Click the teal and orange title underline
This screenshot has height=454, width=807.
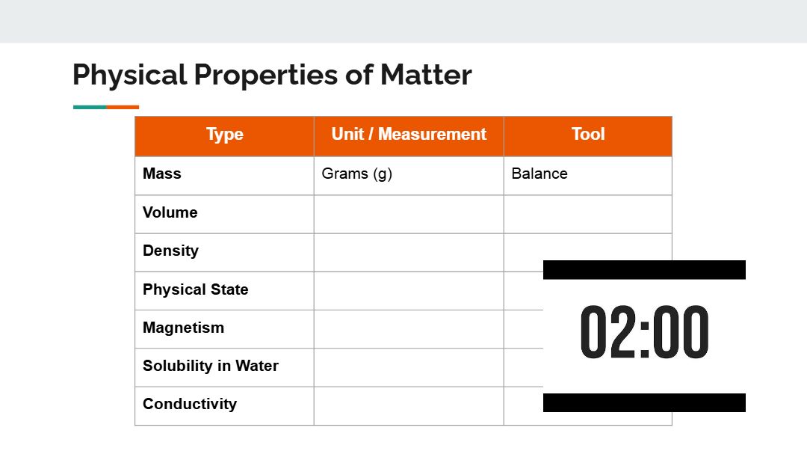pos(106,107)
